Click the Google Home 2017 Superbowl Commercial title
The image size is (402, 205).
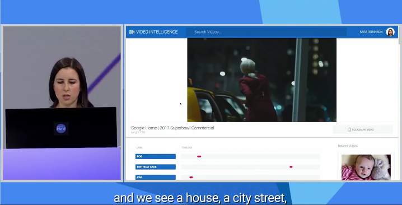click(172, 128)
